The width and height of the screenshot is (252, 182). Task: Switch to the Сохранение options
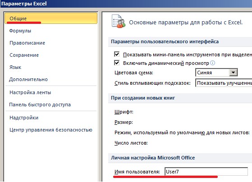(24, 55)
